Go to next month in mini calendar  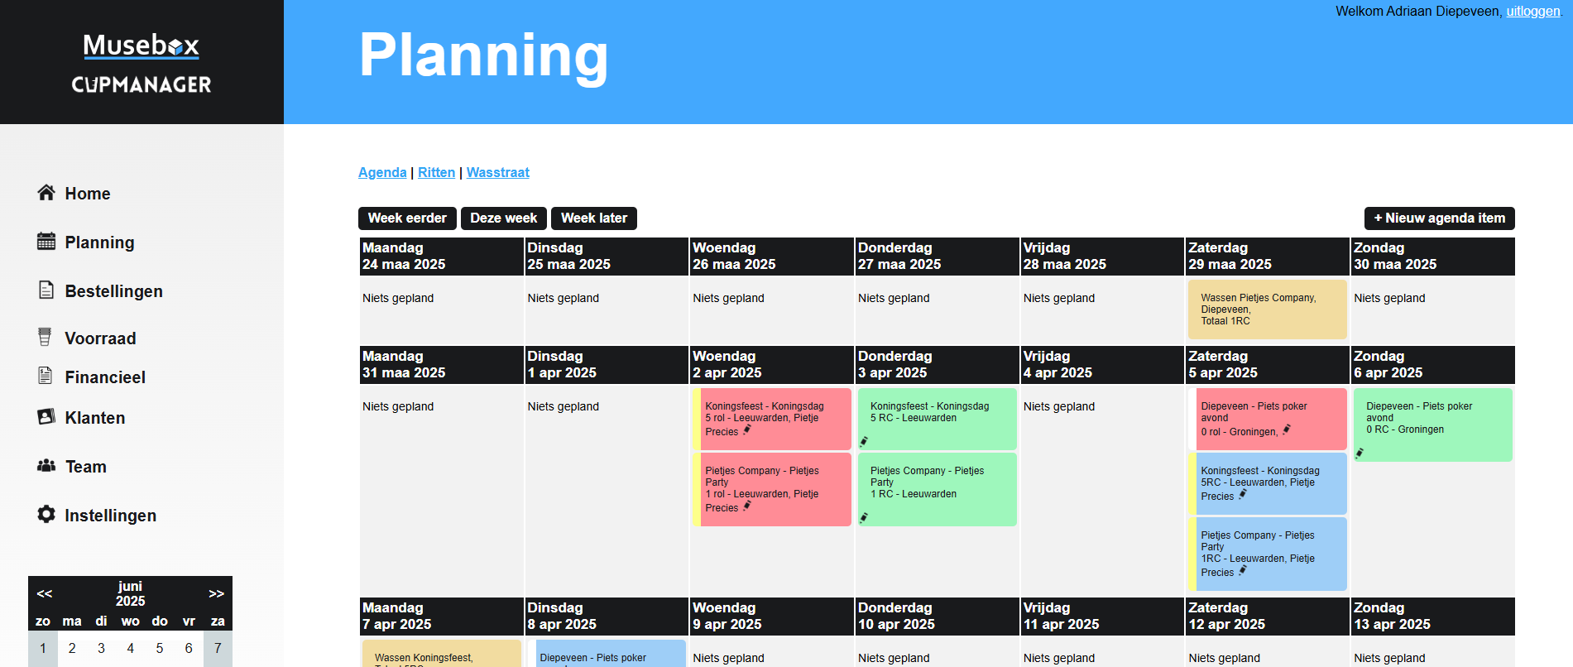click(x=216, y=593)
